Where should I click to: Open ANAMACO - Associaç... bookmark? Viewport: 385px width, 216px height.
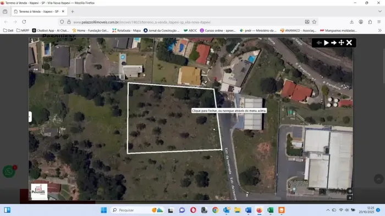(x=298, y=31)
